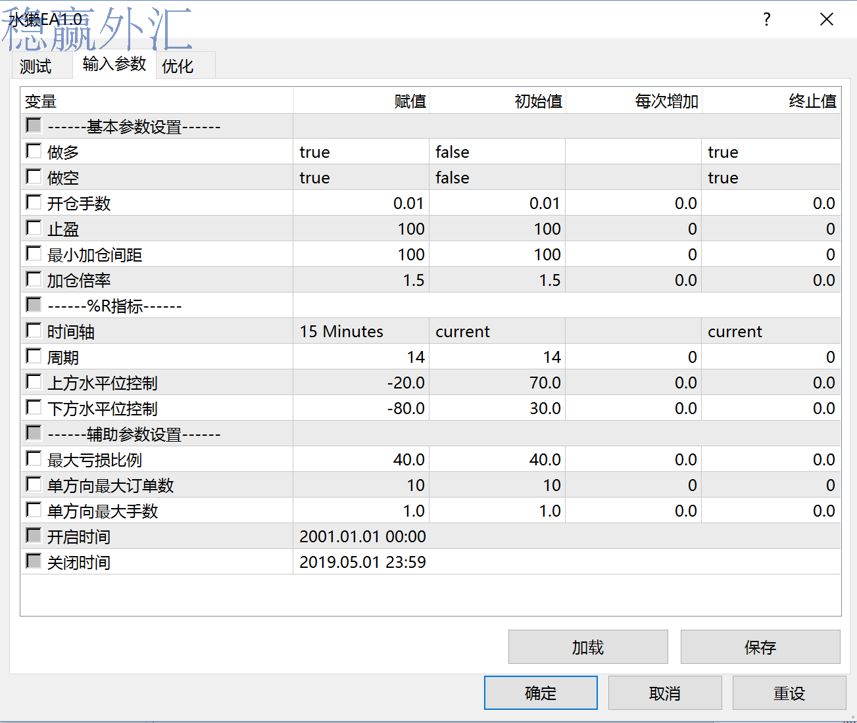Select the 基本参数设置 separator row label
Image resolution: width=857 pixels, height=723 pixels.
coord(134,127)
